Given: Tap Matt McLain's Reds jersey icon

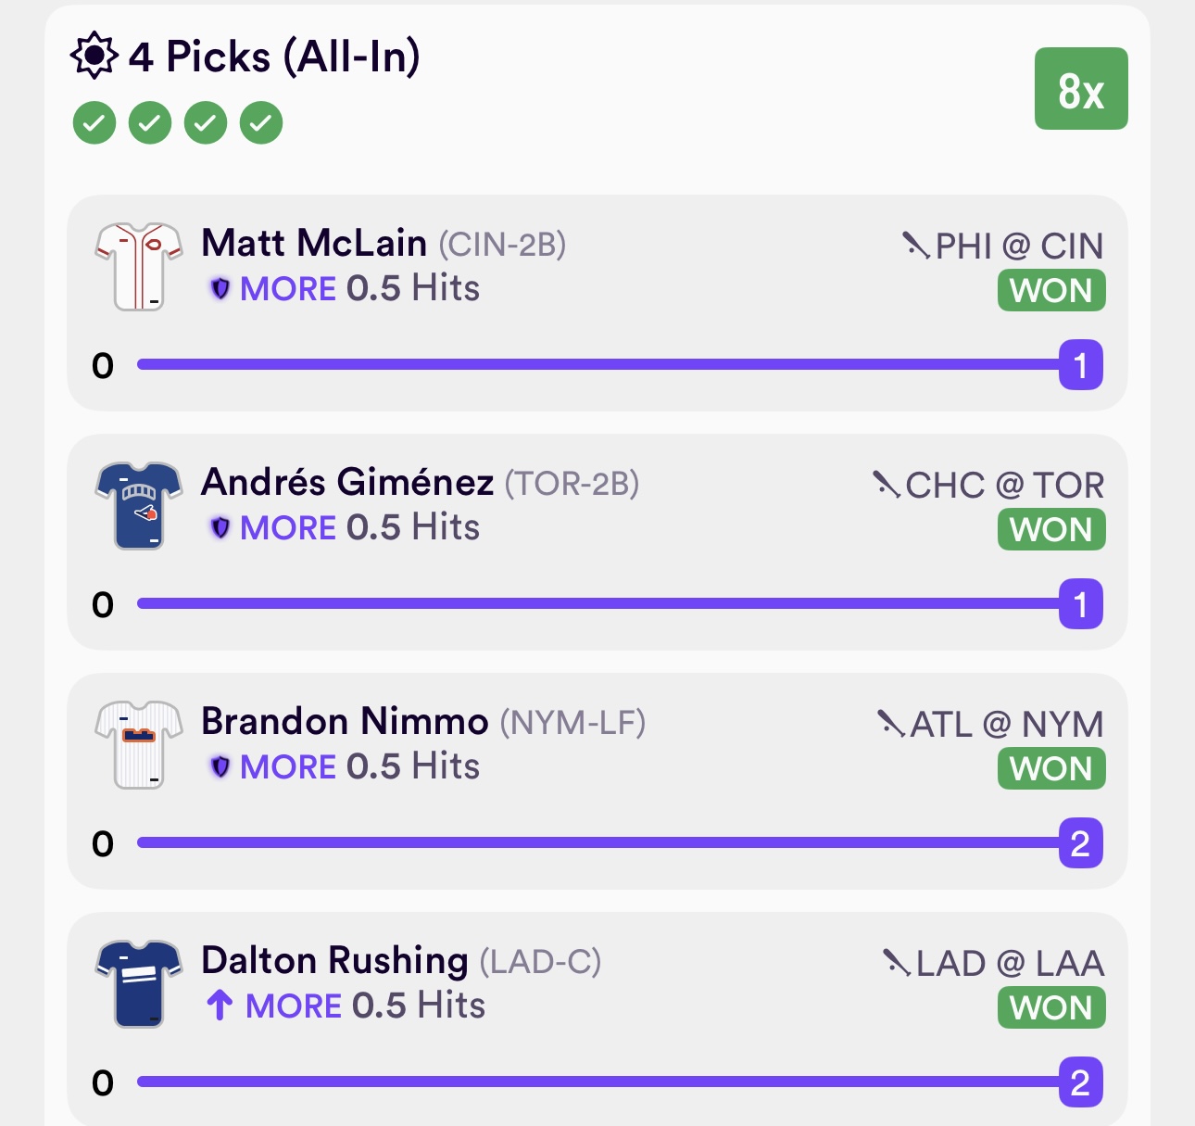Looking at the screenshot, I should [x=139, y=267].
